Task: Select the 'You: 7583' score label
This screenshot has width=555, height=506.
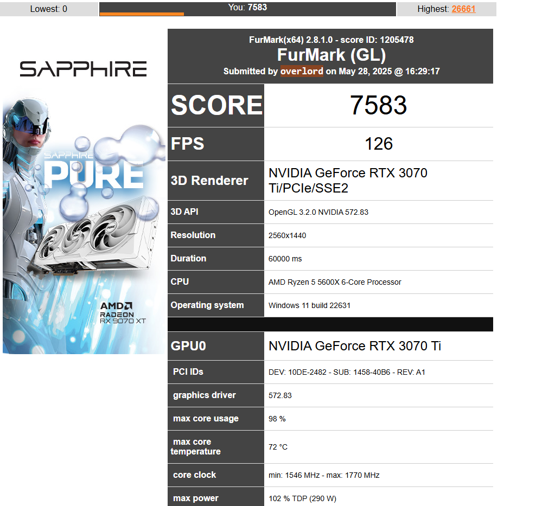Action: (247, 7)
